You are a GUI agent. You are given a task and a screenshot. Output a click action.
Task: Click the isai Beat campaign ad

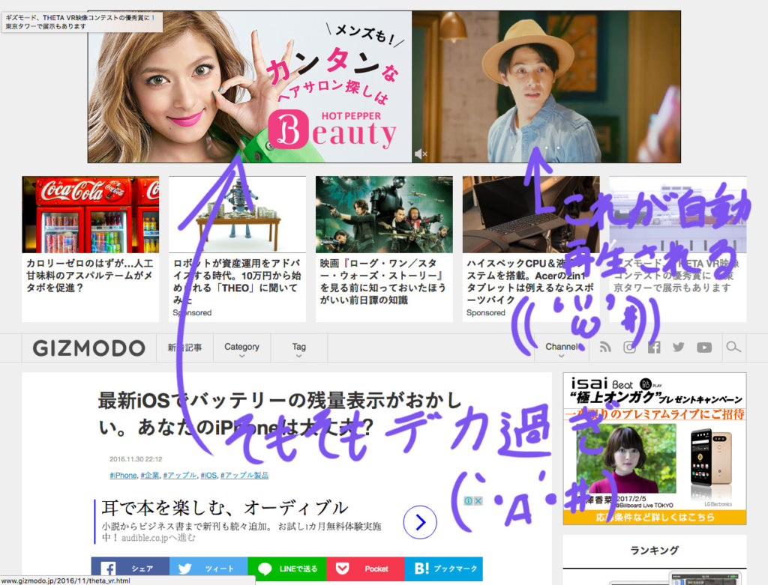click(x=655, y=449)
